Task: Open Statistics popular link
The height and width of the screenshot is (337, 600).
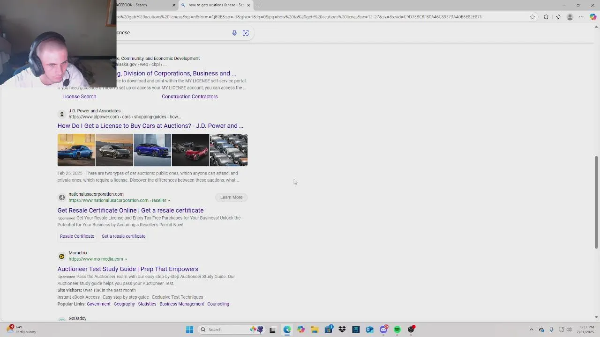Action: (x=147, y=304)
